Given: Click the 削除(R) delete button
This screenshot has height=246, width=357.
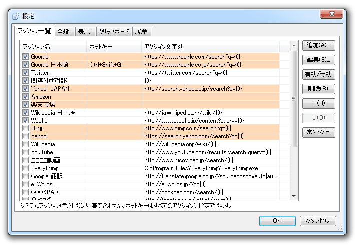Looking at the screenshot, I should pyautogui.click(x=318, y=89).
